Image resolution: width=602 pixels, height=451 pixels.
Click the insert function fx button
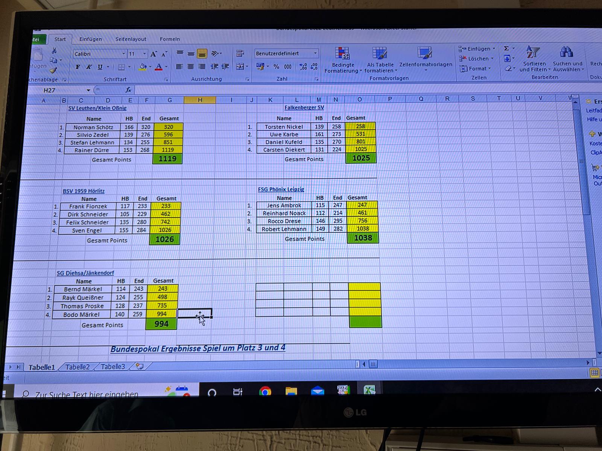point(128,90)
